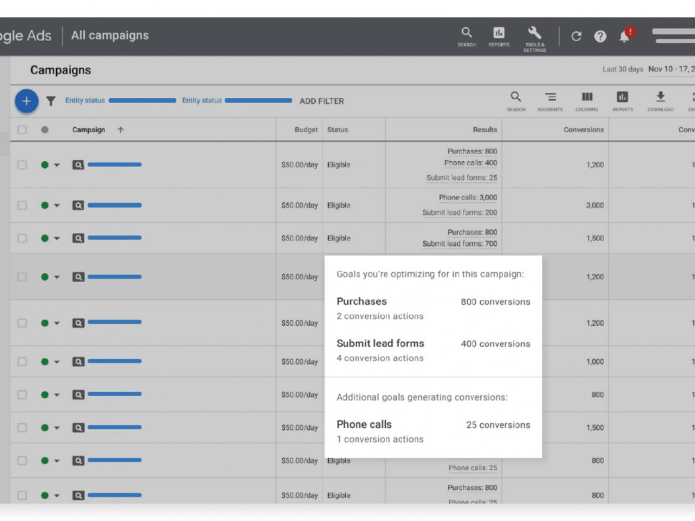The width and height of the screenshot is (695, 521).
Task: Check the row with 1,000 conversions
Action: click(x=22, y=362)
